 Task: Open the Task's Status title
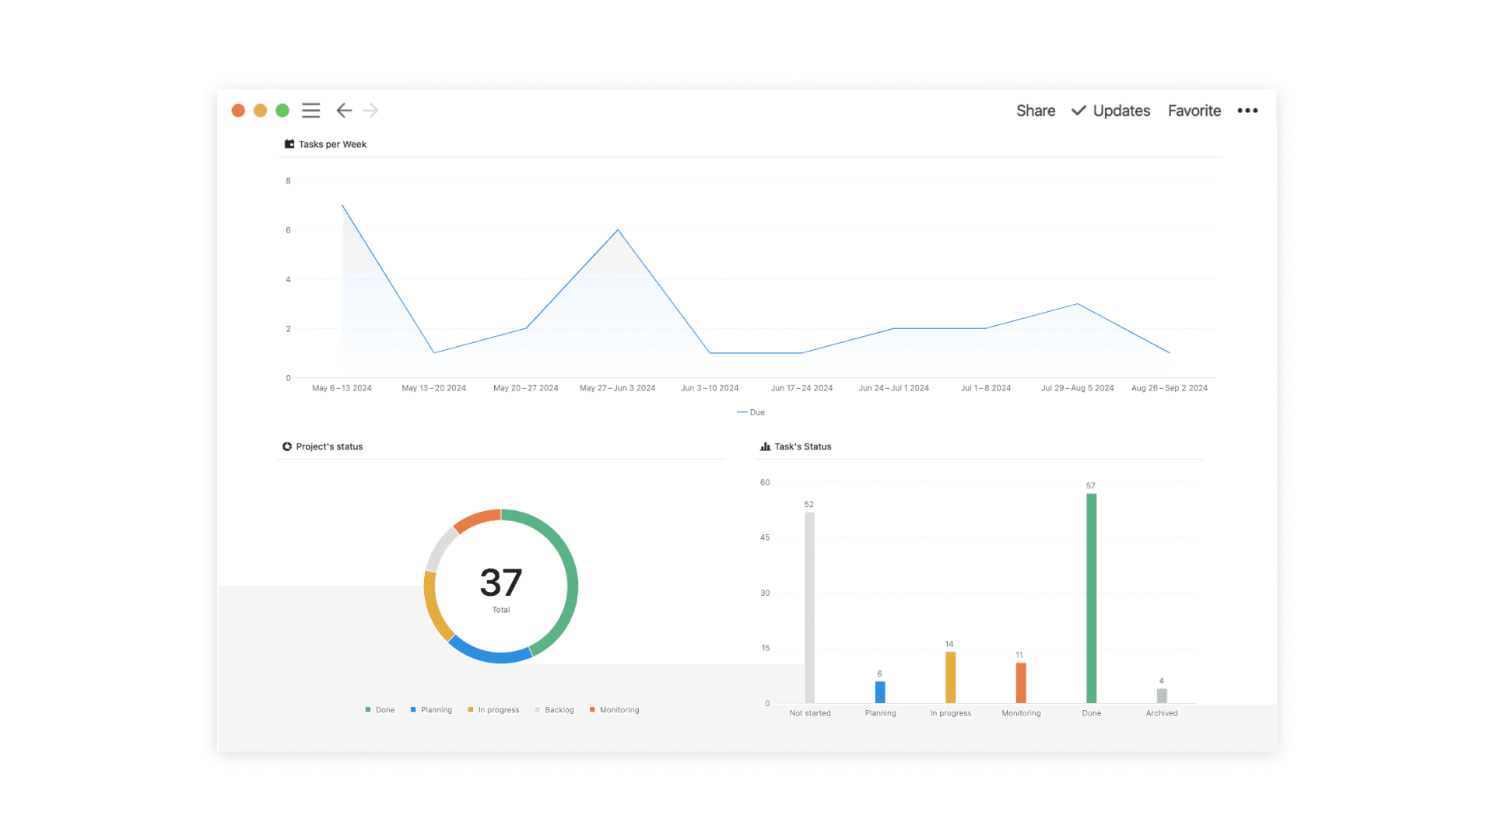(x=803, y=446)
